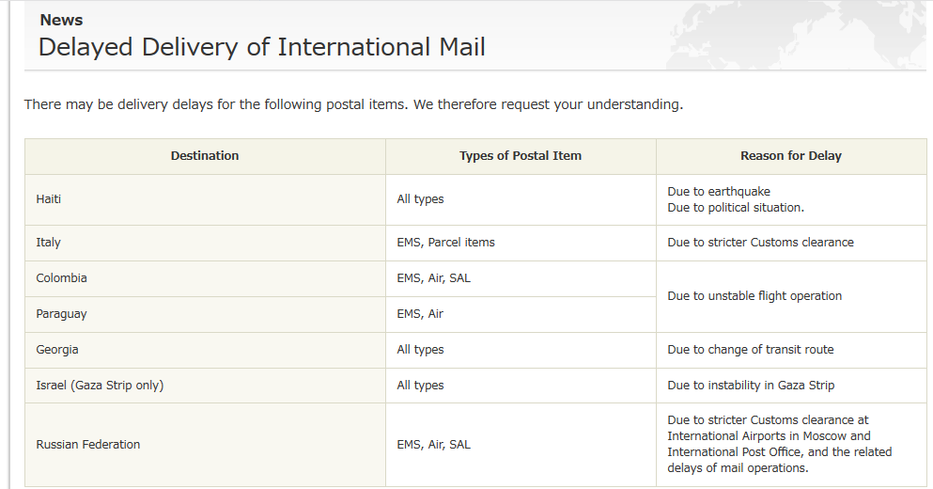Click the "Reason for Delay" column header

(790, 156)
